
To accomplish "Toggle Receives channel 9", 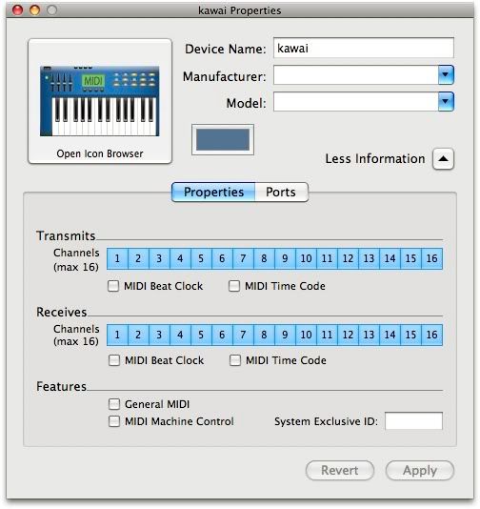I will (285, 335).
